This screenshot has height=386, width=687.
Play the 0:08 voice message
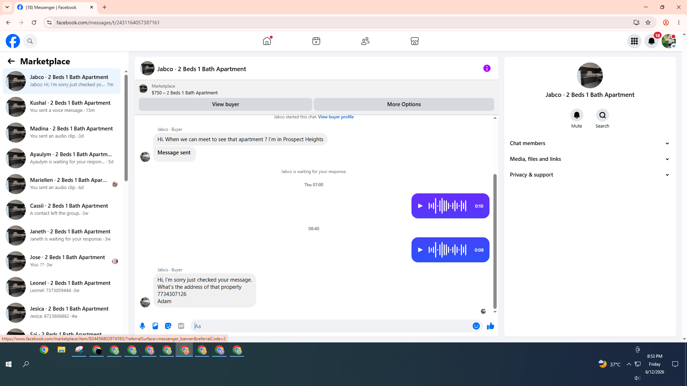420,250
